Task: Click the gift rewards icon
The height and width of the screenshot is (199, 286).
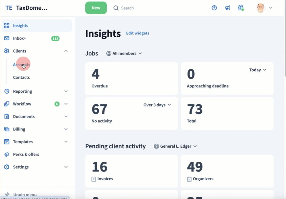Action: [x=241, y=8]
